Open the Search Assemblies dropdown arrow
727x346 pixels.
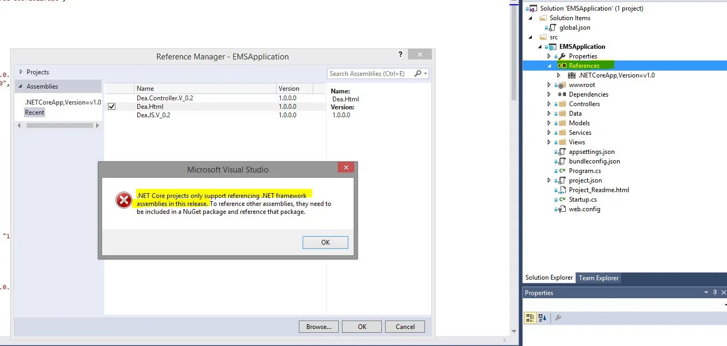tap(425, 74)
